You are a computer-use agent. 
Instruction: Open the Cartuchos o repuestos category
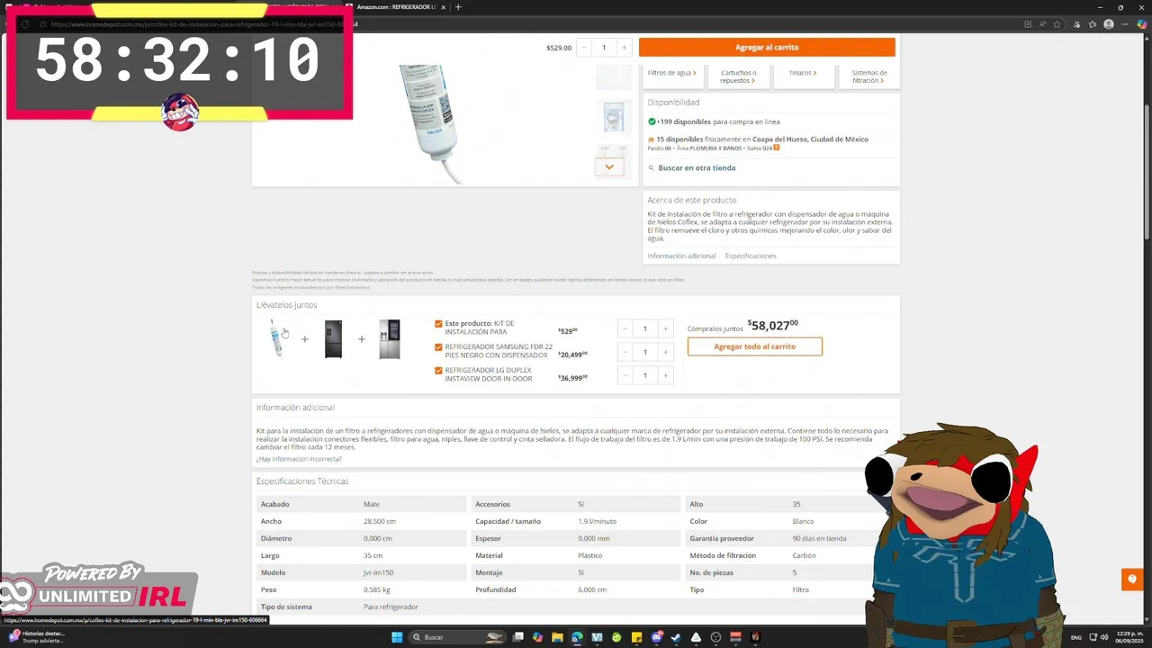(738, 76)
